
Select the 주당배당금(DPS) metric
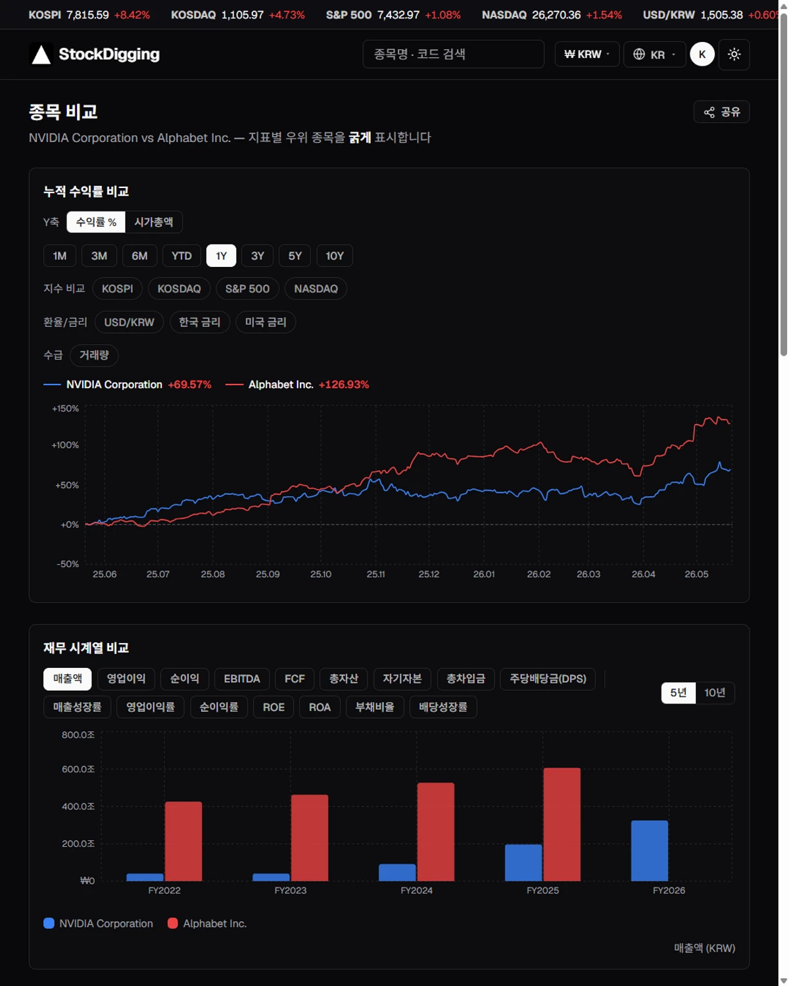click(x=548, y=679)
